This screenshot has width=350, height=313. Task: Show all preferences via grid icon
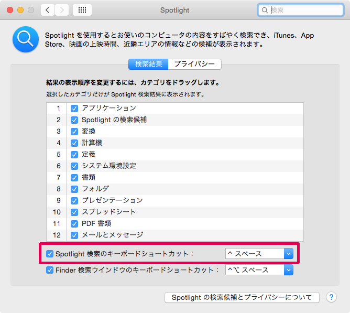coord(82,10)
